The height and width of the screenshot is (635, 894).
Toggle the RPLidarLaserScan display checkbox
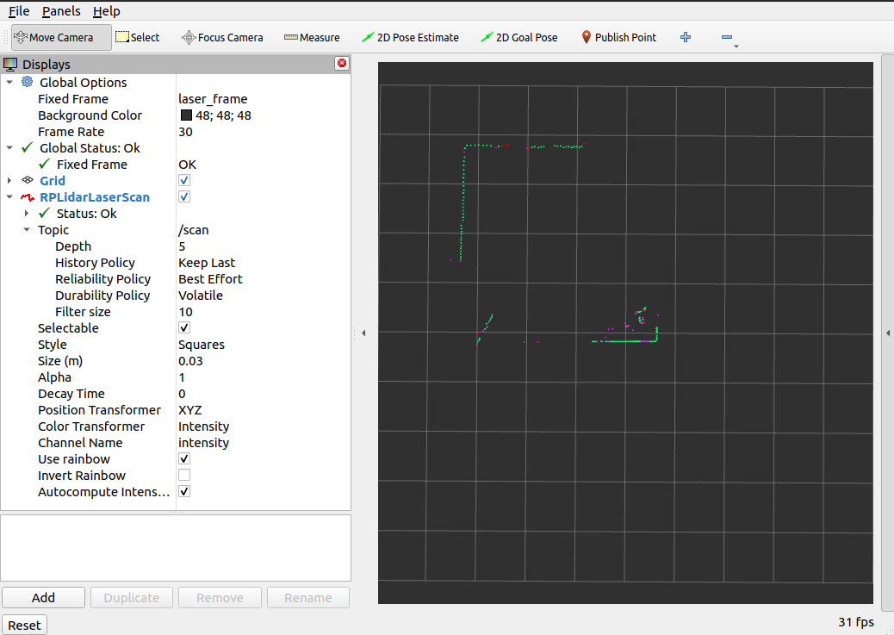(x=184, y=196)
